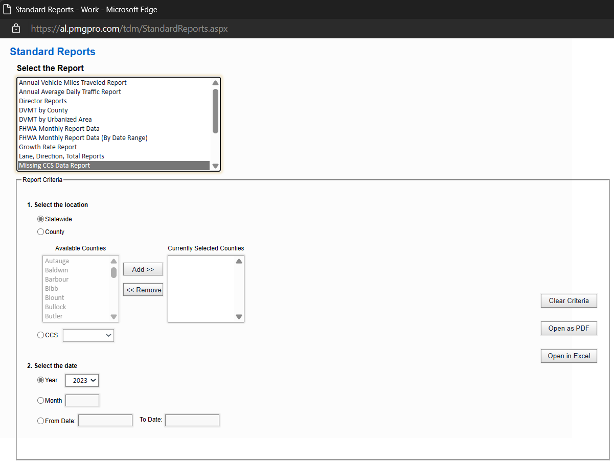Click the Currently Selected Counties scroll-up arrow

tap(239, 261)
